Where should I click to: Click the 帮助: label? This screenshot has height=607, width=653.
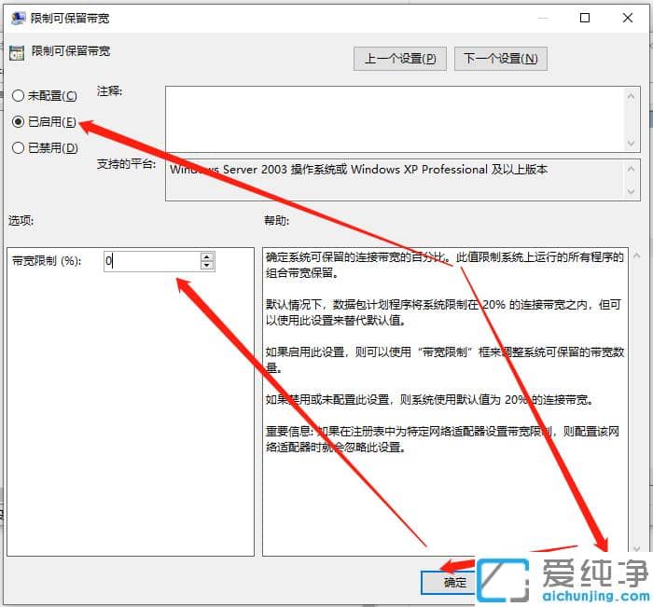[x=276, y=220]
